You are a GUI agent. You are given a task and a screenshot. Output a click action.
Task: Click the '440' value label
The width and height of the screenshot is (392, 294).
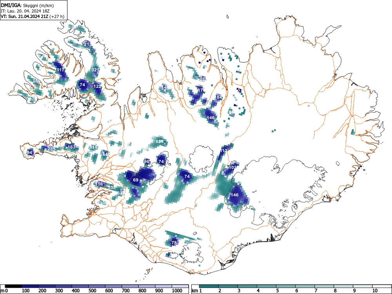click(106, 154)
